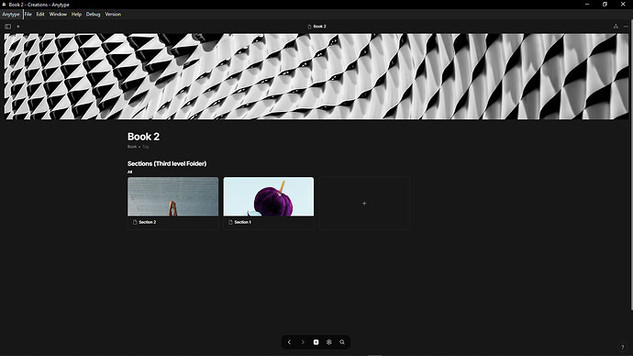Click the Section 2 card label
Image resolution: width=633 pixels, height=356 pixels.
coord(148,222)
